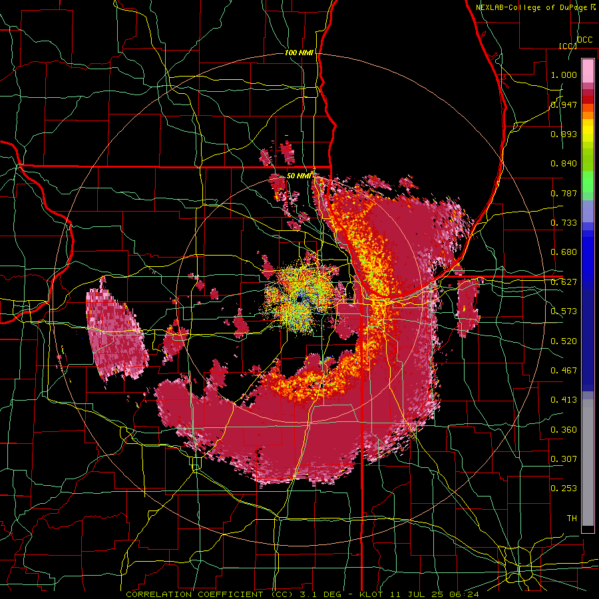Select the 0.947 scale value
599x599 pixels.
pyautogui.click(x=564, y=104)
